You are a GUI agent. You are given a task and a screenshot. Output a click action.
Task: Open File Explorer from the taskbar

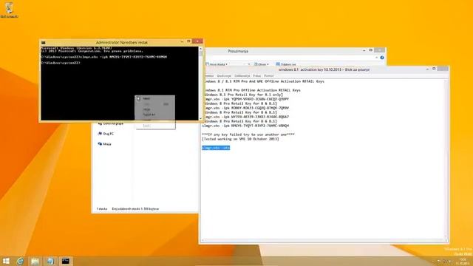coord(35,261)
